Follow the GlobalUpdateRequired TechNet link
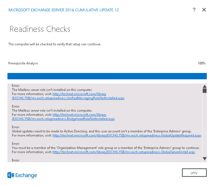 [x=127, y=135]
